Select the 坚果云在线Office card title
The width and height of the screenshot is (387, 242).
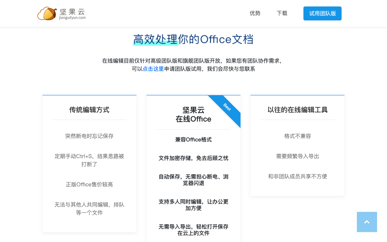pyautogui.click(x=193, y=114)
